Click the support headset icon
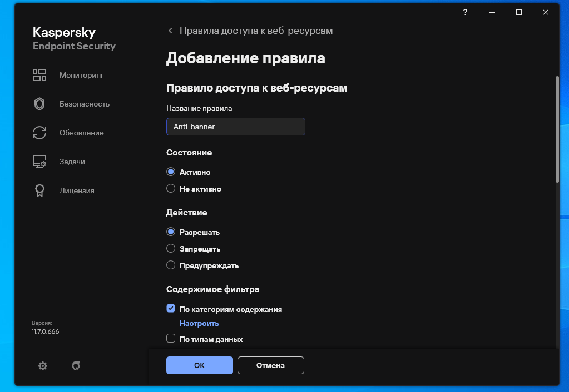Viewport: 569px width, 392px height. click(x=76, y=366)
